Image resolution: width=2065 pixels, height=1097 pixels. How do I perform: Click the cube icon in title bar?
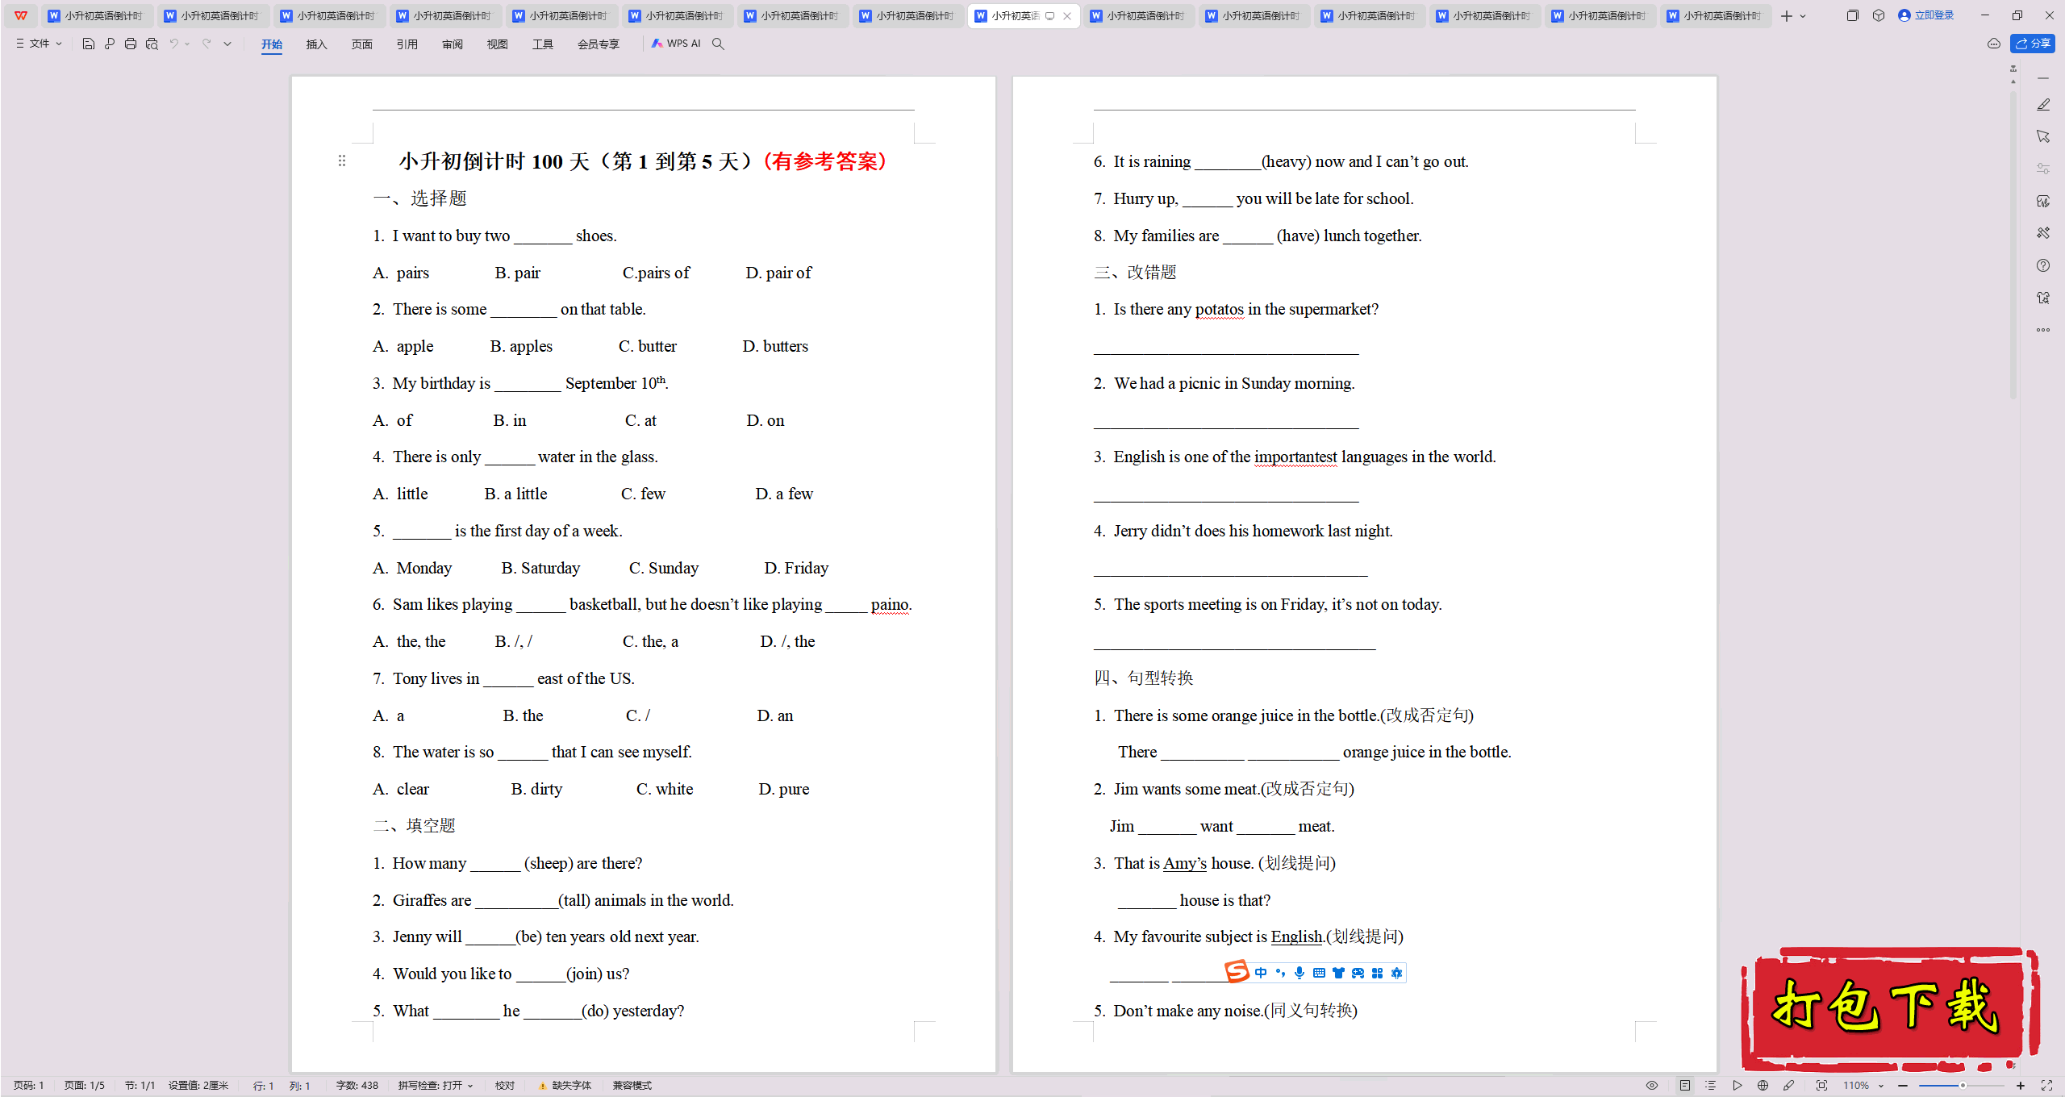tap(1879, 15)
